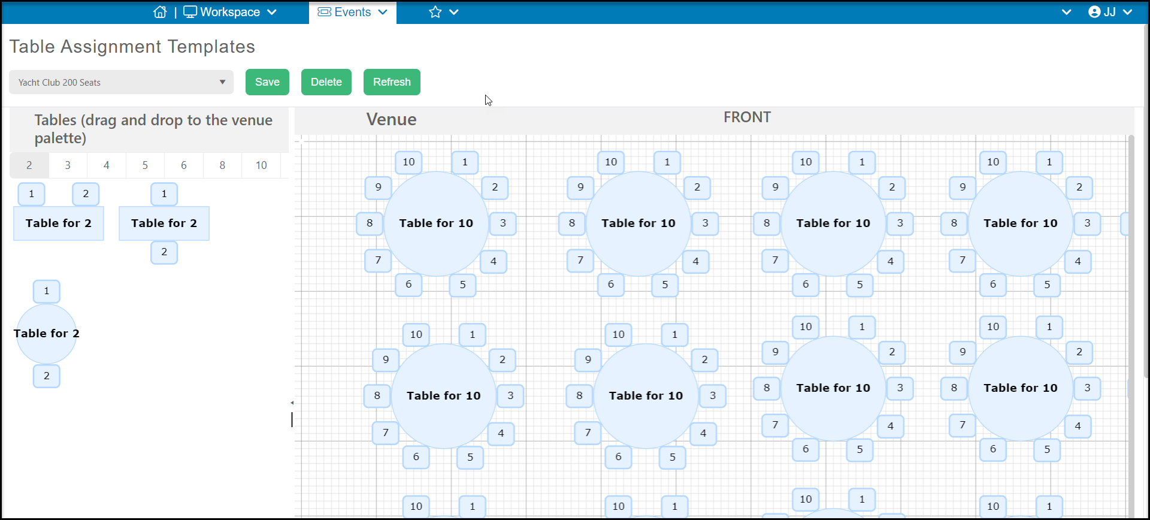Viewport: 1150px width, 520px height.
Task: Open the unlabeled chevron left of JJ
Action: click(x=1067, y=12)
